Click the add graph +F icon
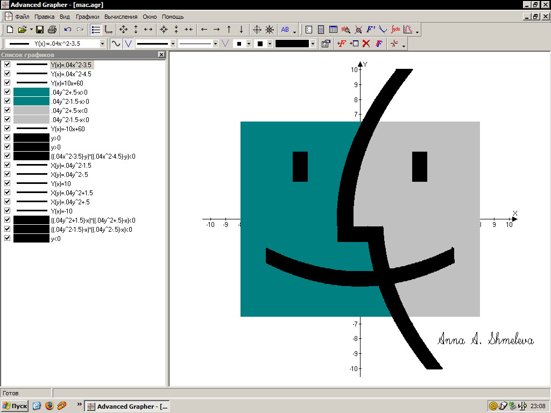 click(341, 44)
